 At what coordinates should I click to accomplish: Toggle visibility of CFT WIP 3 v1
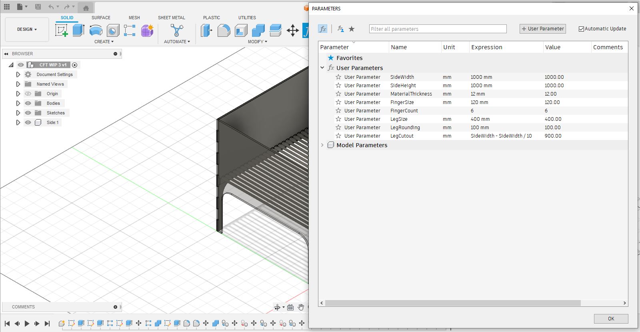21,65
